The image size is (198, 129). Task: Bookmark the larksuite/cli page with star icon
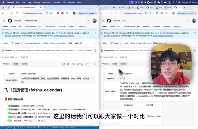[x=150, y=13]
